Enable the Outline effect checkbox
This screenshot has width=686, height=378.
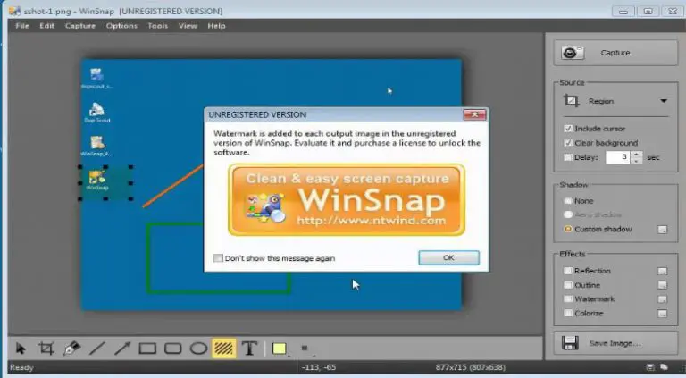point(568,285)
